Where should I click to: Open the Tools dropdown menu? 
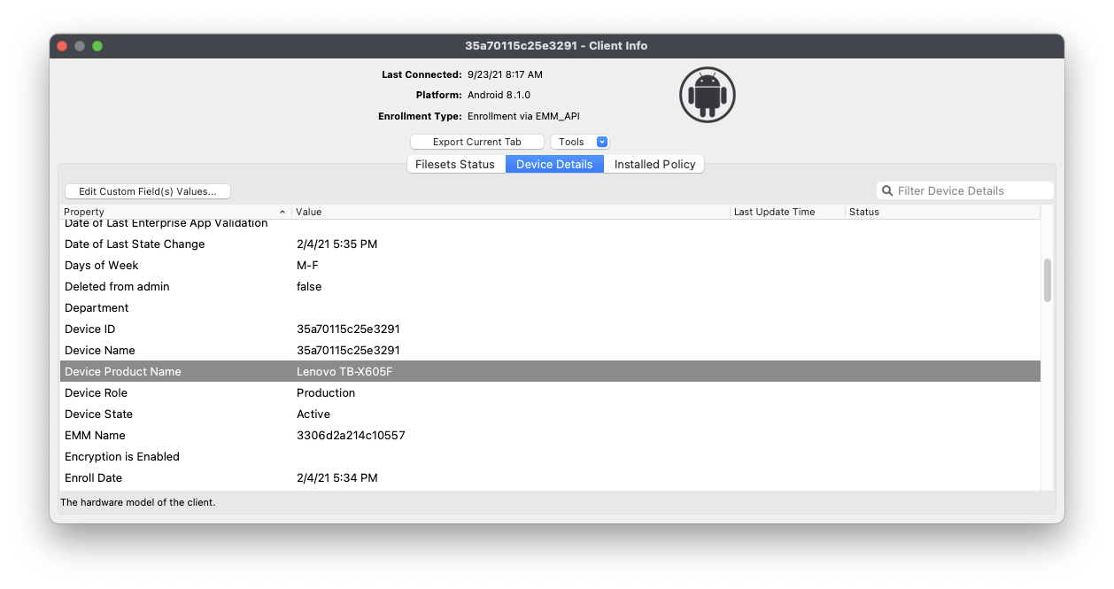(580, 142)
